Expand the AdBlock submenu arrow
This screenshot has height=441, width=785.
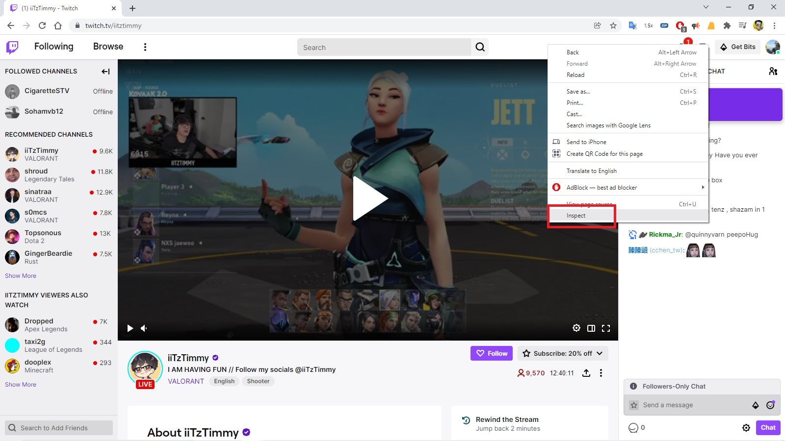tap(703, 188)
